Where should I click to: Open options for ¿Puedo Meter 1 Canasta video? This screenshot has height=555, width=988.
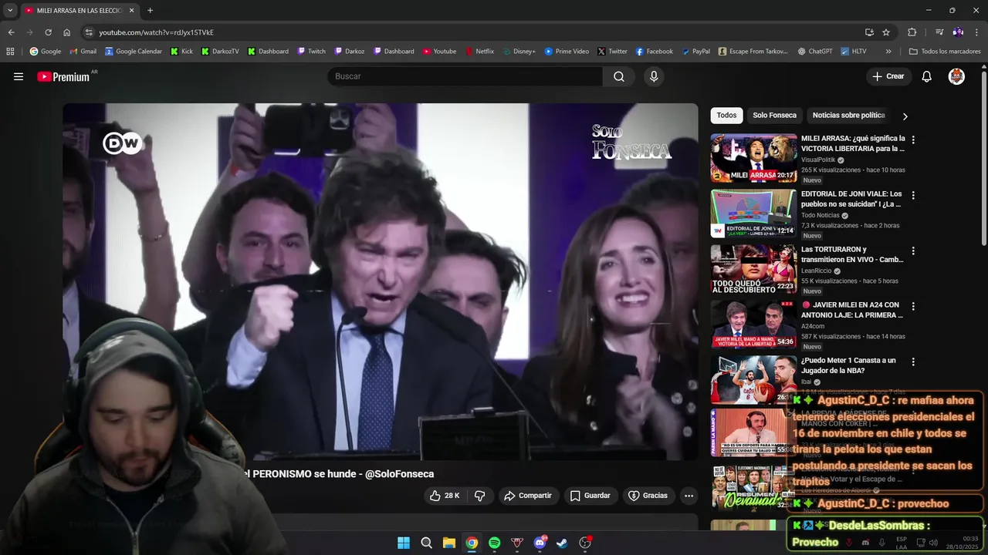click(x=913, y=362)
